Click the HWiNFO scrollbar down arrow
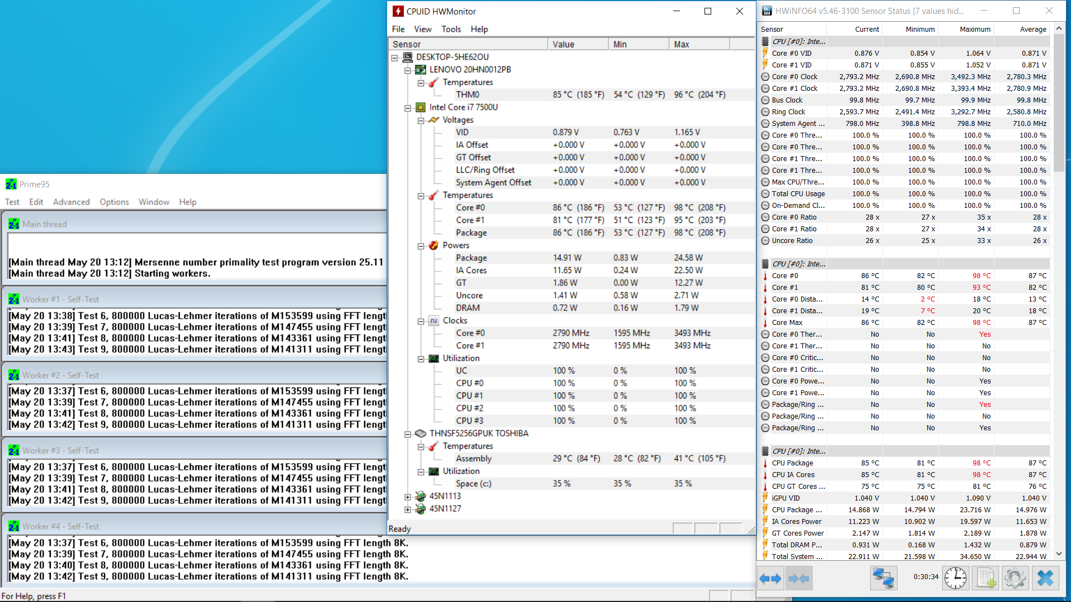This screenshot has height=602, width=1071. (x=1059, y=554)
